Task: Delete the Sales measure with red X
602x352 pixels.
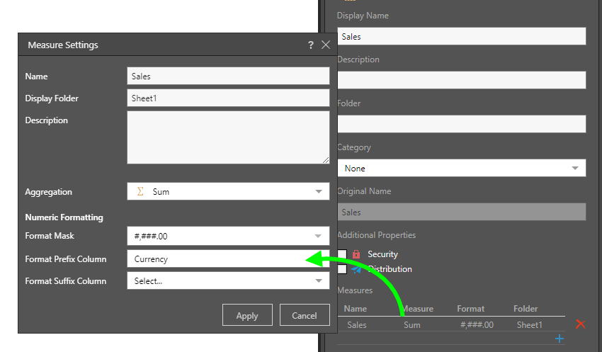Action: [581, 324]
